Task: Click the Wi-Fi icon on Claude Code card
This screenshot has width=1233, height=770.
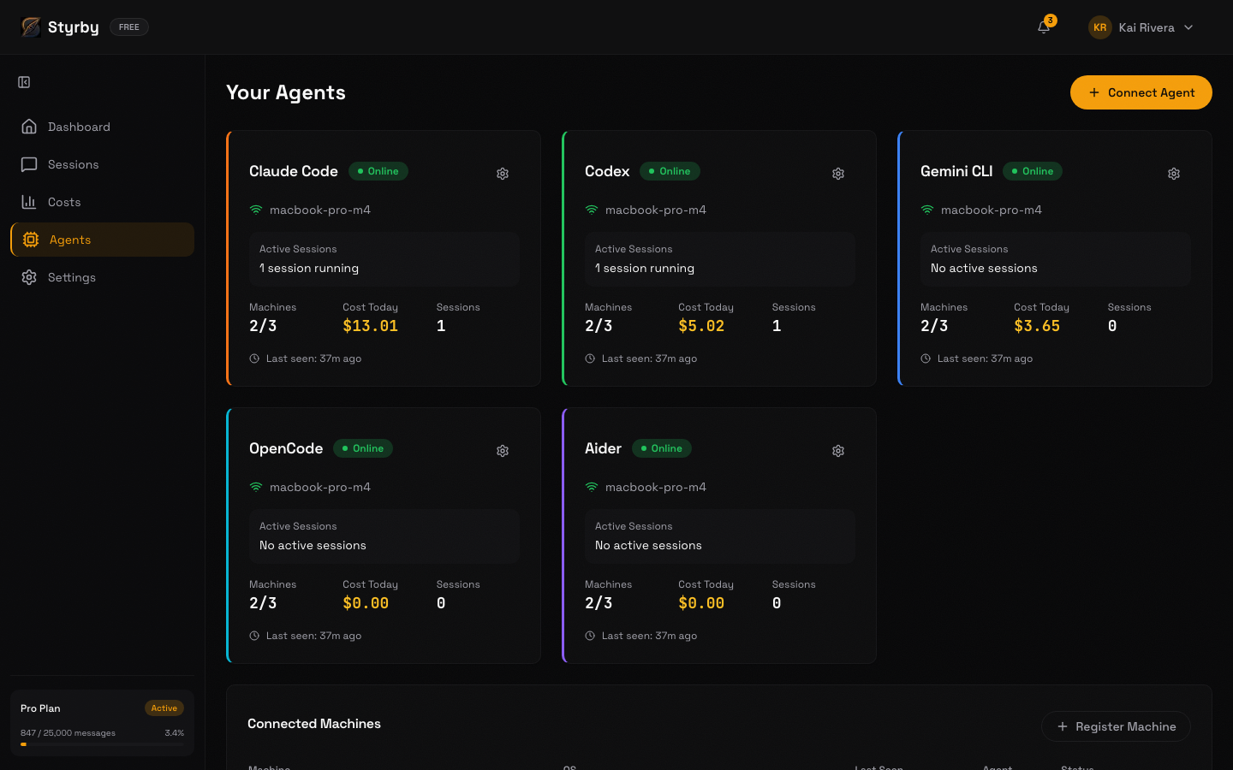Action: 256,209
